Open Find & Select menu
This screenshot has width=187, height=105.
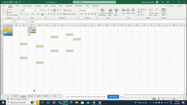156,12
